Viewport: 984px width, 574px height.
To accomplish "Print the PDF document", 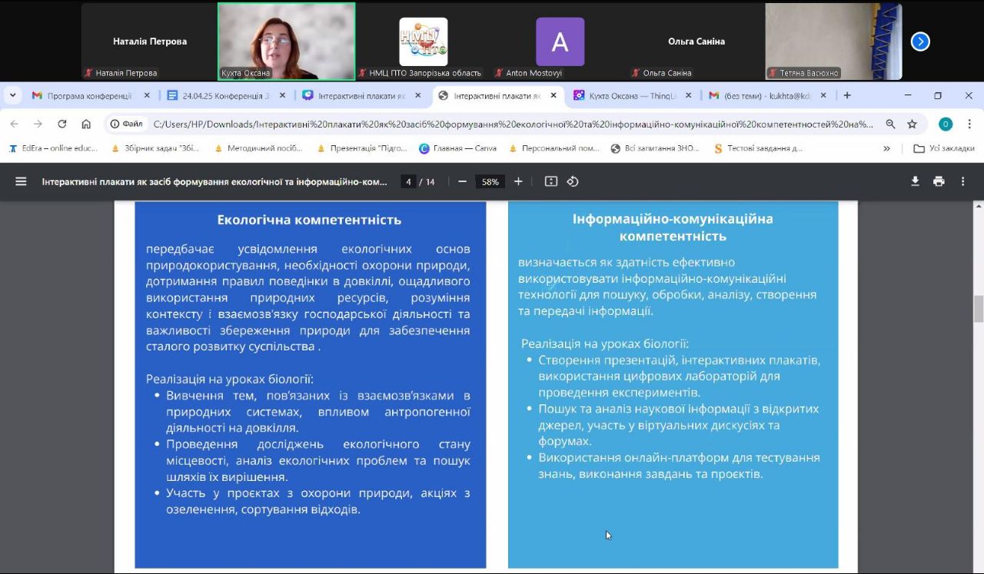I will click(939, 181).
